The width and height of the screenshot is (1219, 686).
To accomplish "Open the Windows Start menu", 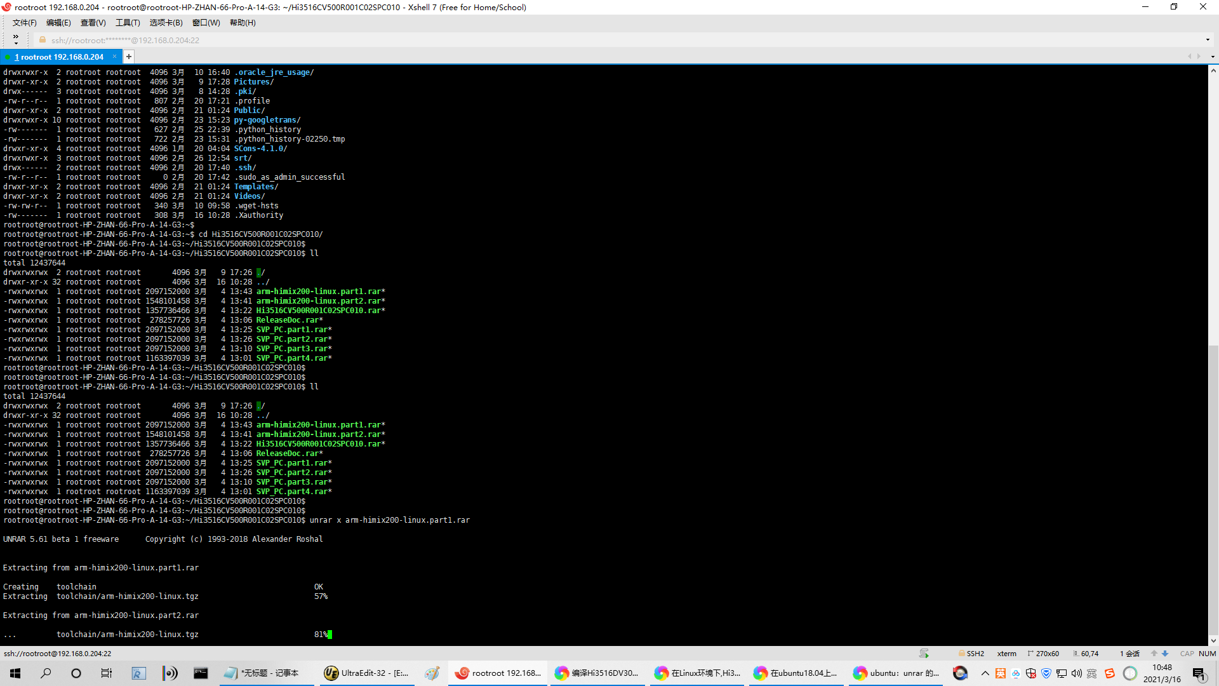I will pyautogui.click(x=15, y=673).
